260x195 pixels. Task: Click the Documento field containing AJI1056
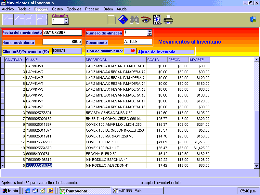138,42
